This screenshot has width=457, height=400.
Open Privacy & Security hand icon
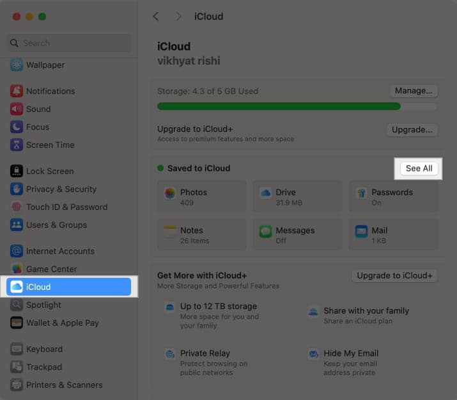tap(17, 189)
